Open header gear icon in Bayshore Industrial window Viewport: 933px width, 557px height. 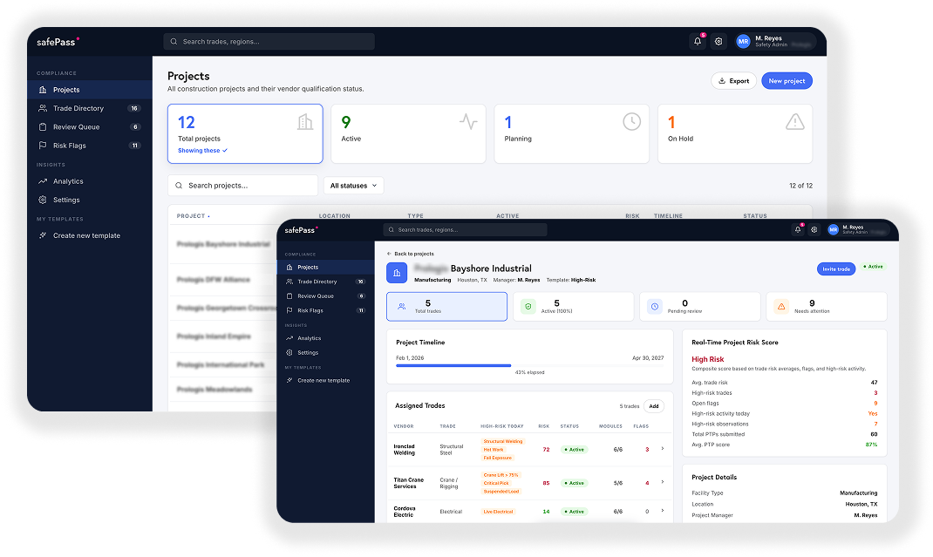pyautogui.click(x=814, y=230)
